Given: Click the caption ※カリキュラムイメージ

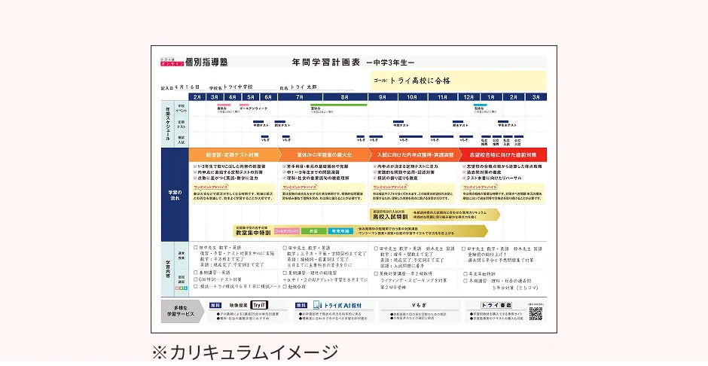Looking at the screenshot, I should coord(245,353).
